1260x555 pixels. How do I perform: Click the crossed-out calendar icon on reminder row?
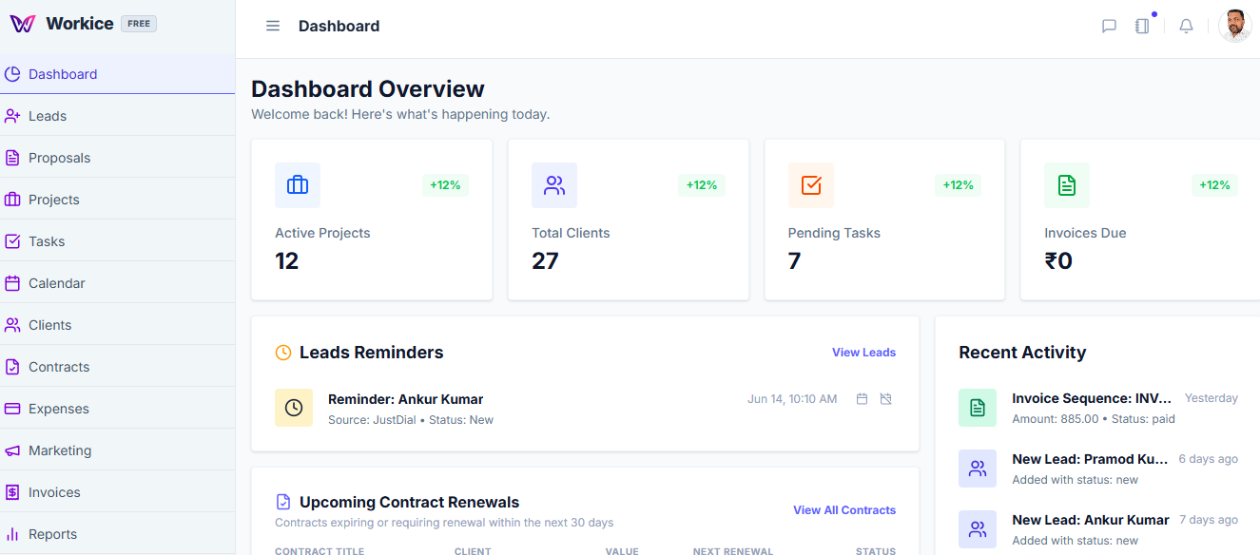coord(885,399)
